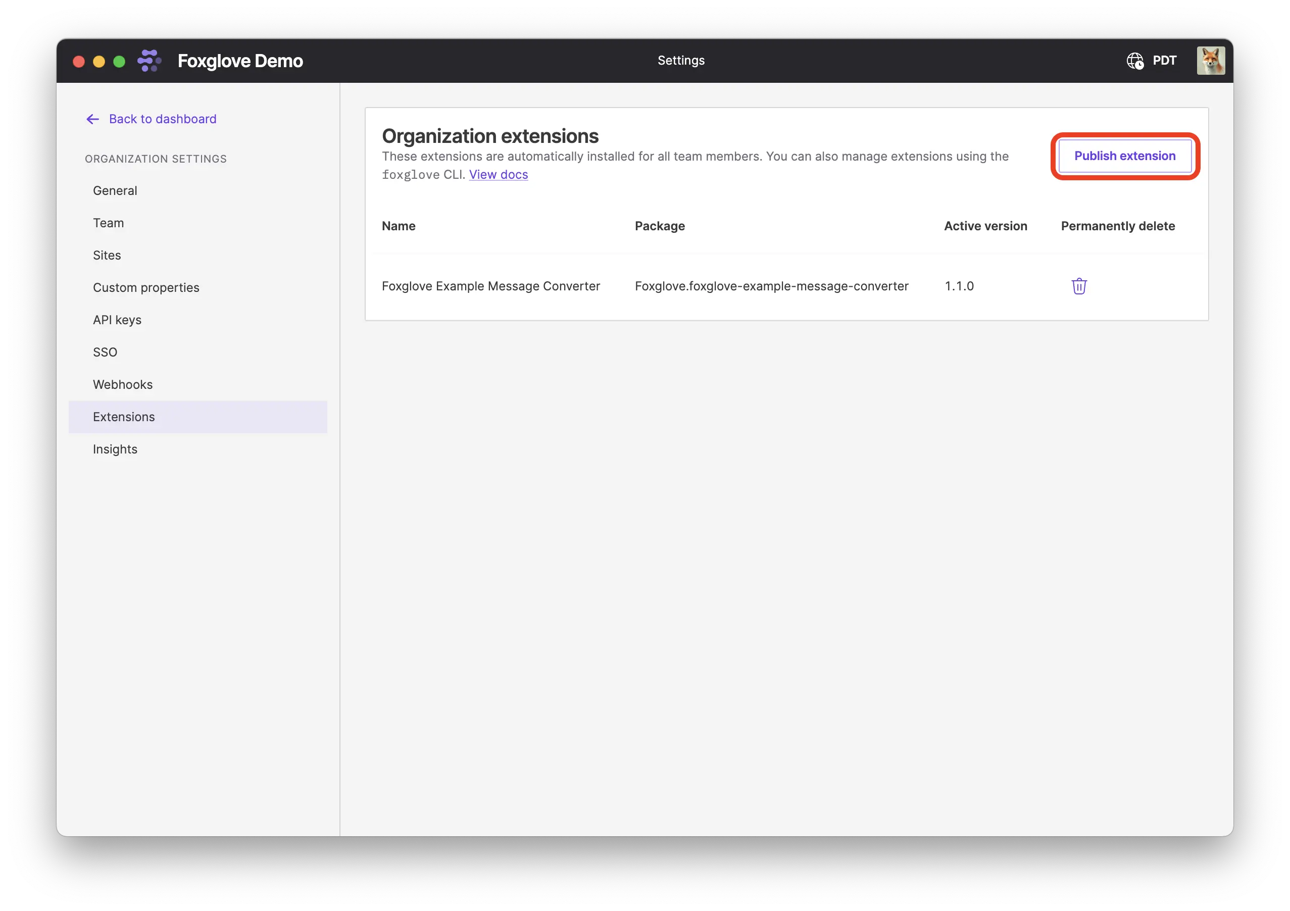Open Custom properties settings
Image resolution: width=1290 pixels, height=911 pixels.
point(146,287)
